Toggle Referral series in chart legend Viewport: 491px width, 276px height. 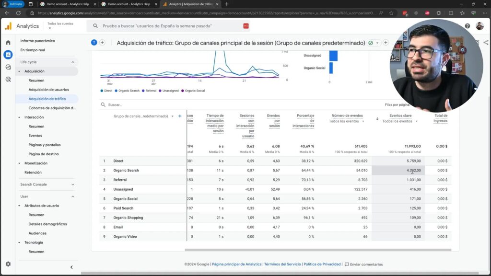pyautogui.click(x=149, y=91)
